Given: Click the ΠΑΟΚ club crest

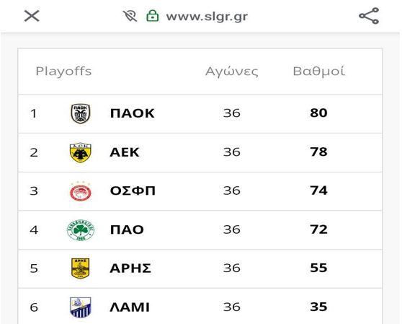Looking at the screenshot, I should pos(81,113).
